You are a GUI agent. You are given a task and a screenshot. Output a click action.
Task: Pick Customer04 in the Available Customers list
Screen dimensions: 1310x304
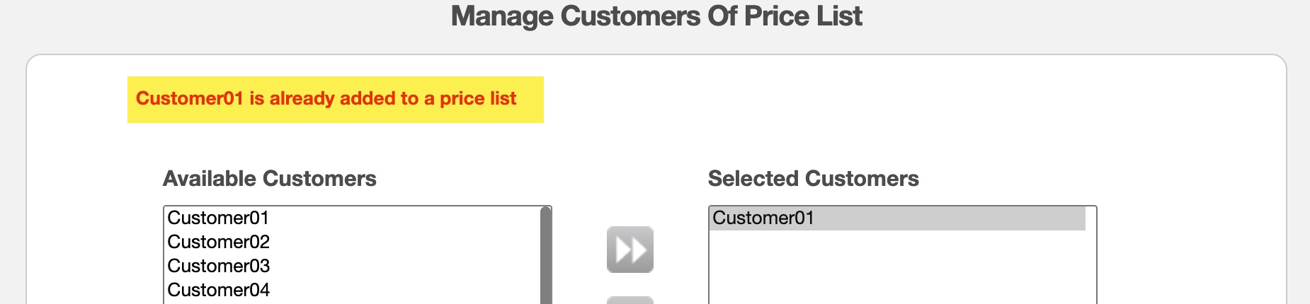[218, 290]
